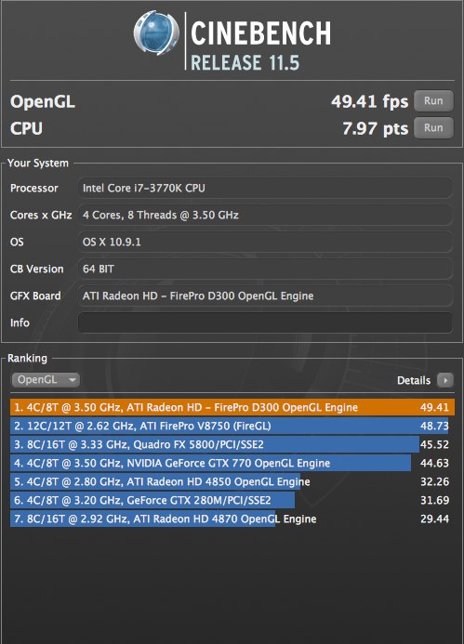Click the CB Version 64 BIT field

[x=265, y=269]
